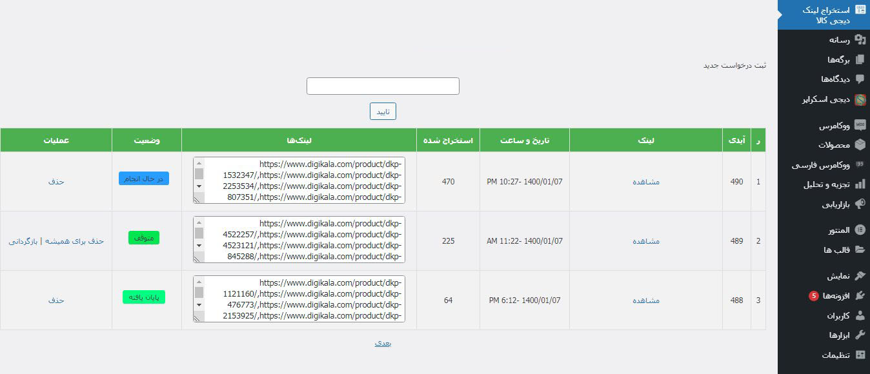870x374 pixels.
Task: Go to the بعدی next page link
Action: 383,343
